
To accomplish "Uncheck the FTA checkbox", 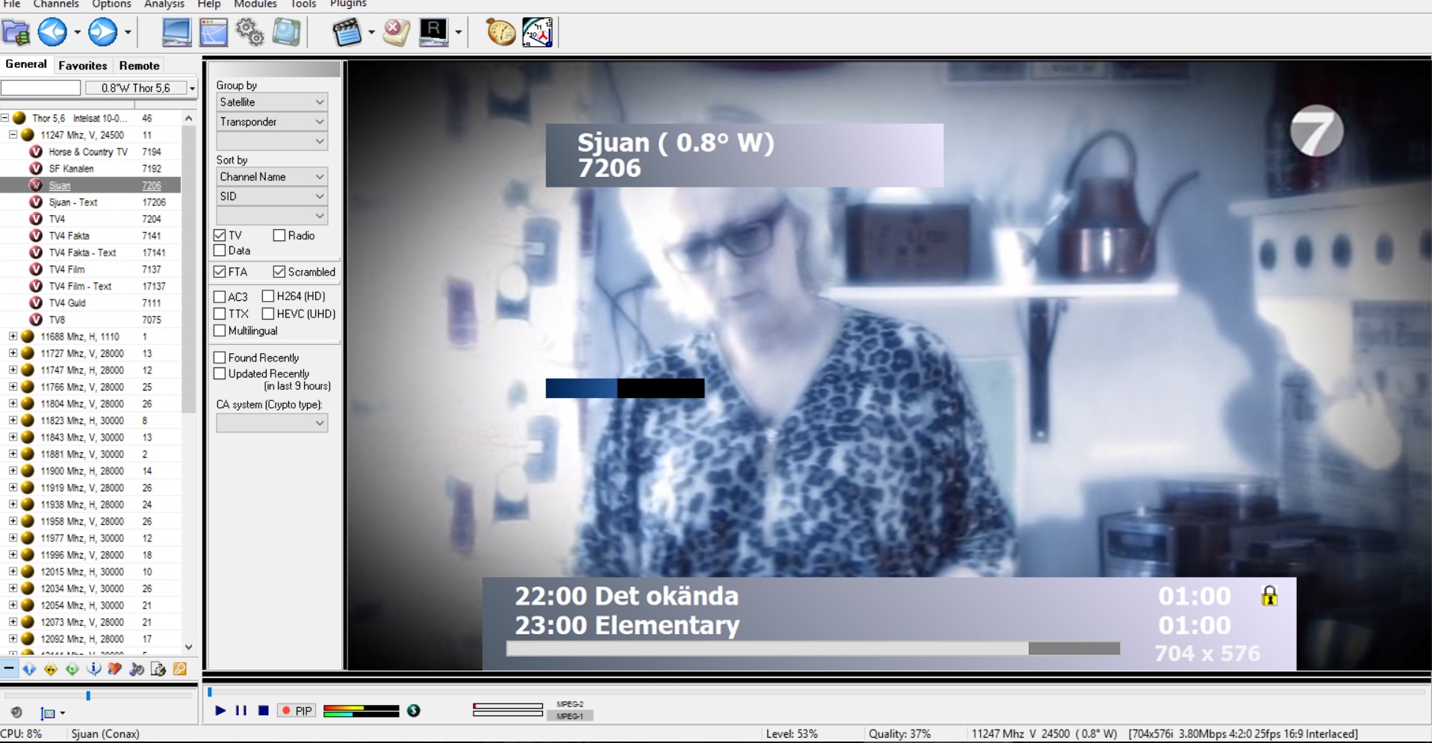I will coord(220,272).
